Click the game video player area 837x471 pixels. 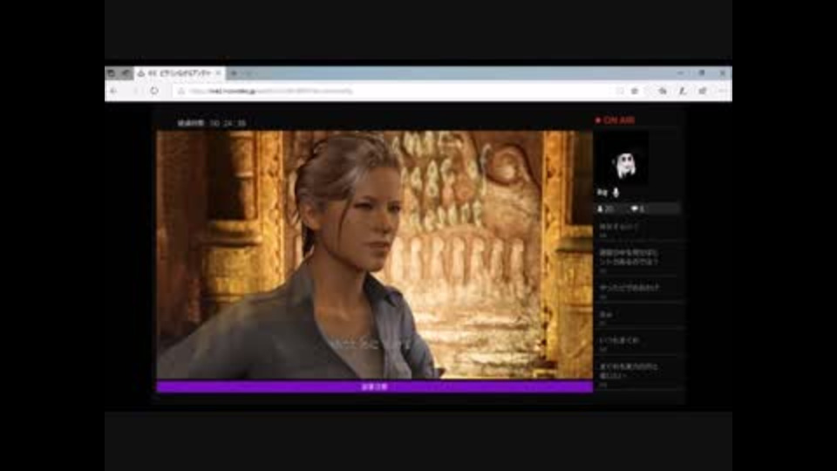(x=374, y=256)
